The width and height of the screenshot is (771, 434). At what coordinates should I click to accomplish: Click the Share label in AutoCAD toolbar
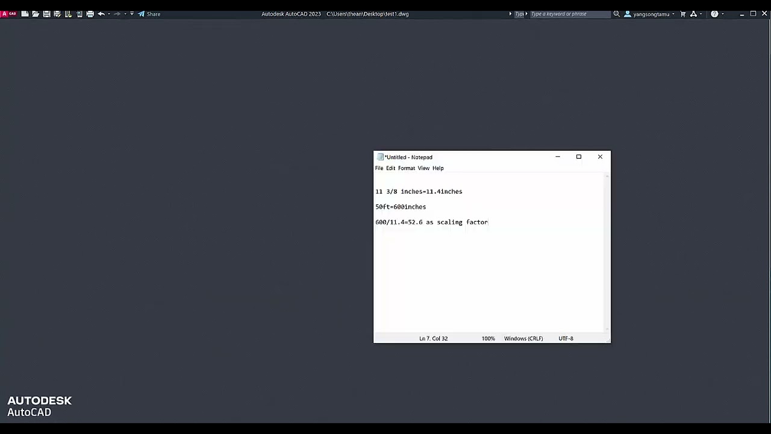(x=154, y=14)
